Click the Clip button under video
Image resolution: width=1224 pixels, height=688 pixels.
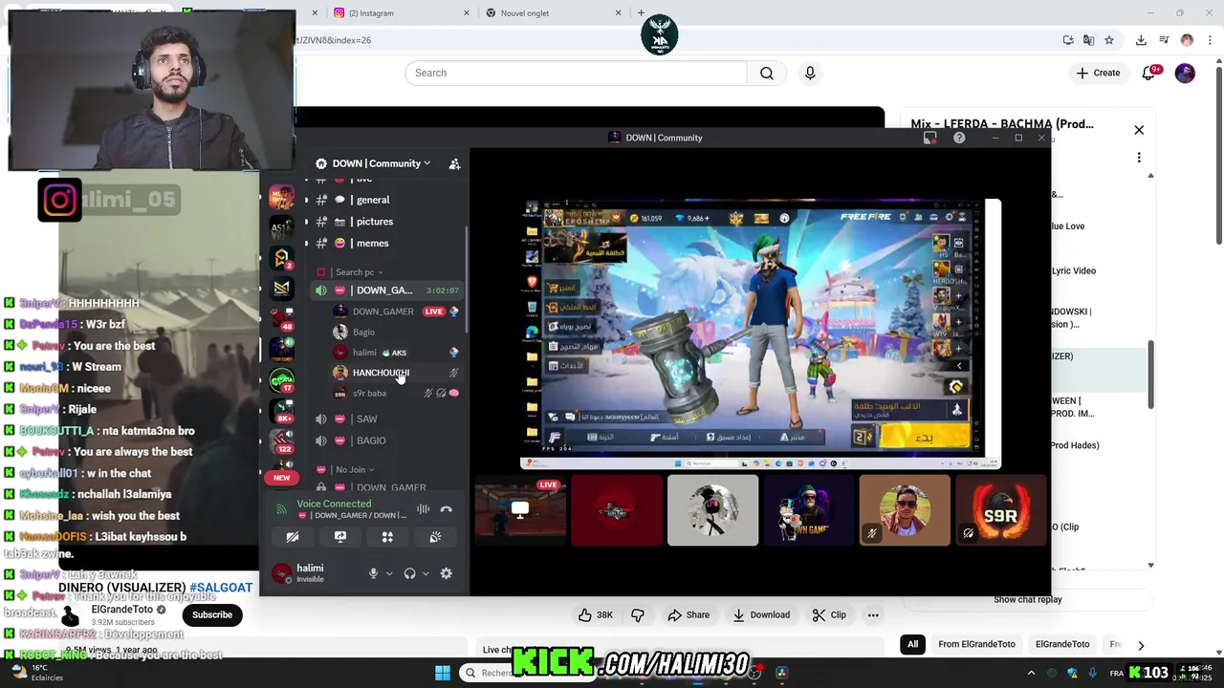point(829,614)
